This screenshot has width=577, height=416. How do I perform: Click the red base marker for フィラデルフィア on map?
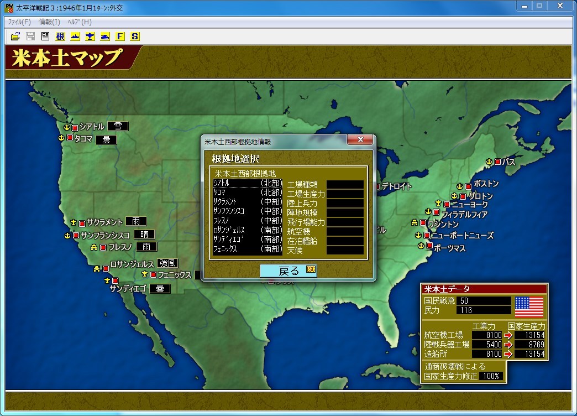tap(437, 212)
